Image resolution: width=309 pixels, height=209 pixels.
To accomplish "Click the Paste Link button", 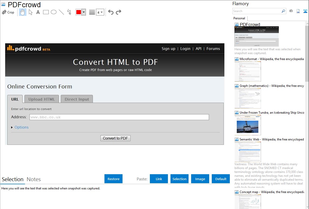I will (159, 179).
